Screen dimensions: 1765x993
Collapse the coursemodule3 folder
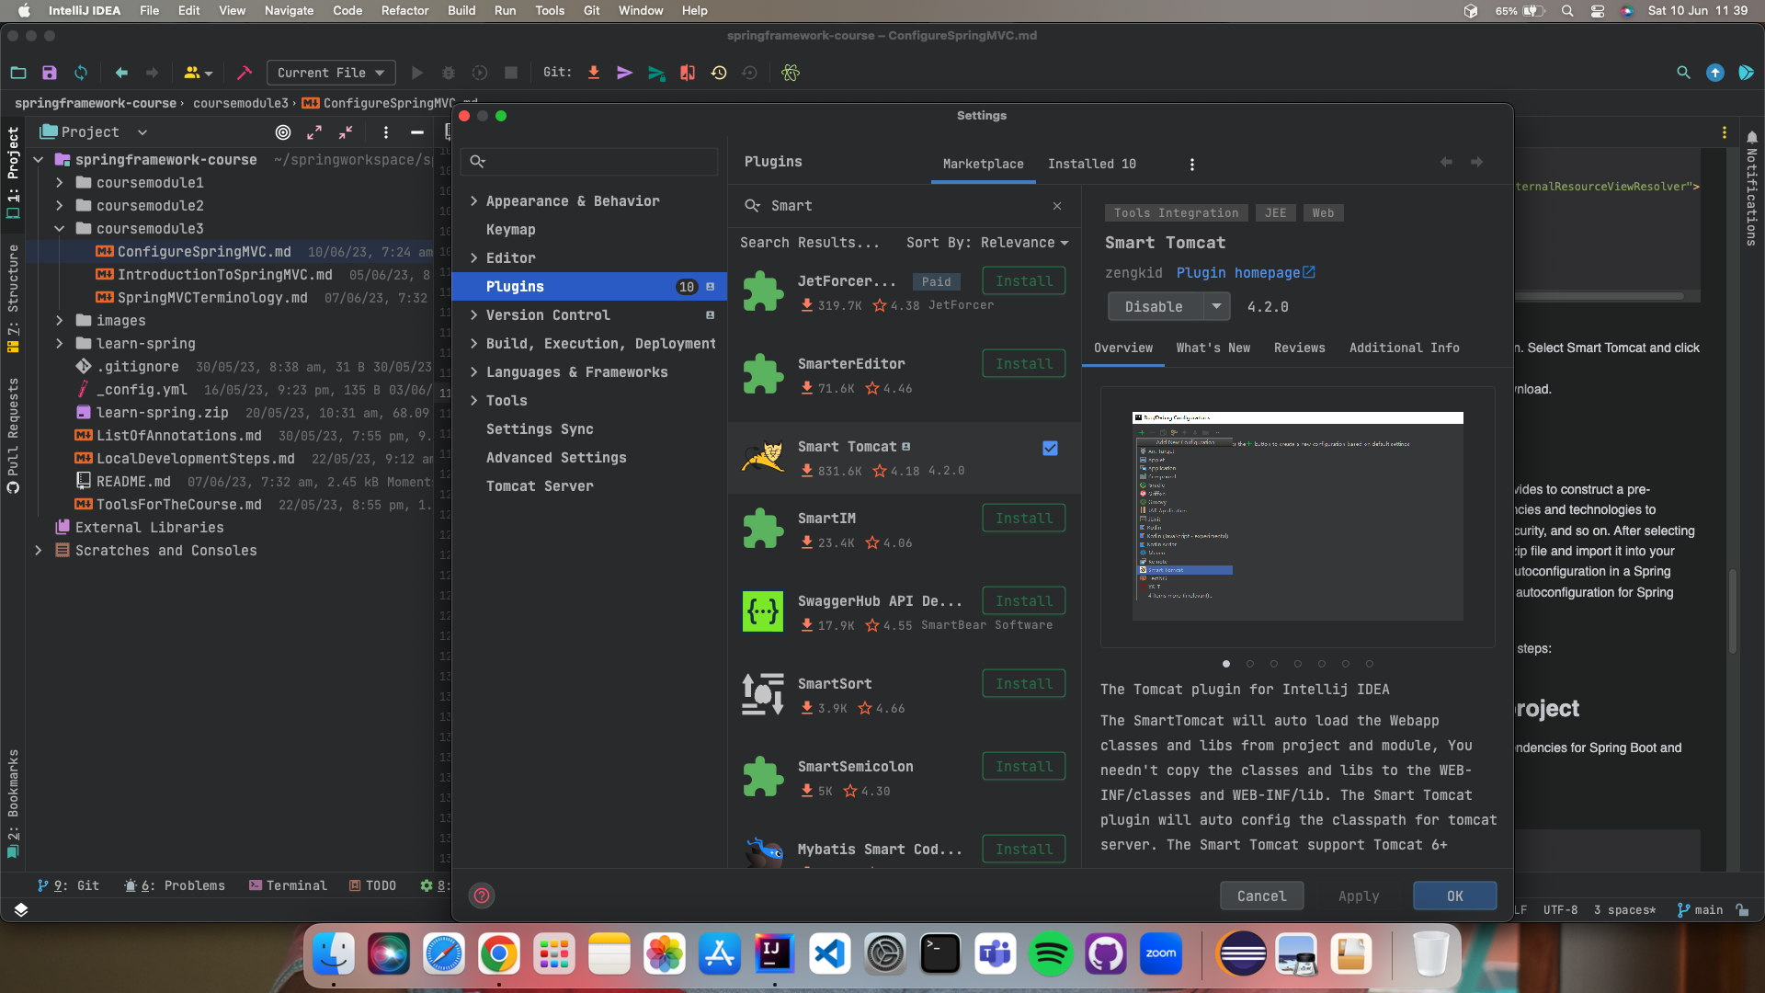coord(60,229)
